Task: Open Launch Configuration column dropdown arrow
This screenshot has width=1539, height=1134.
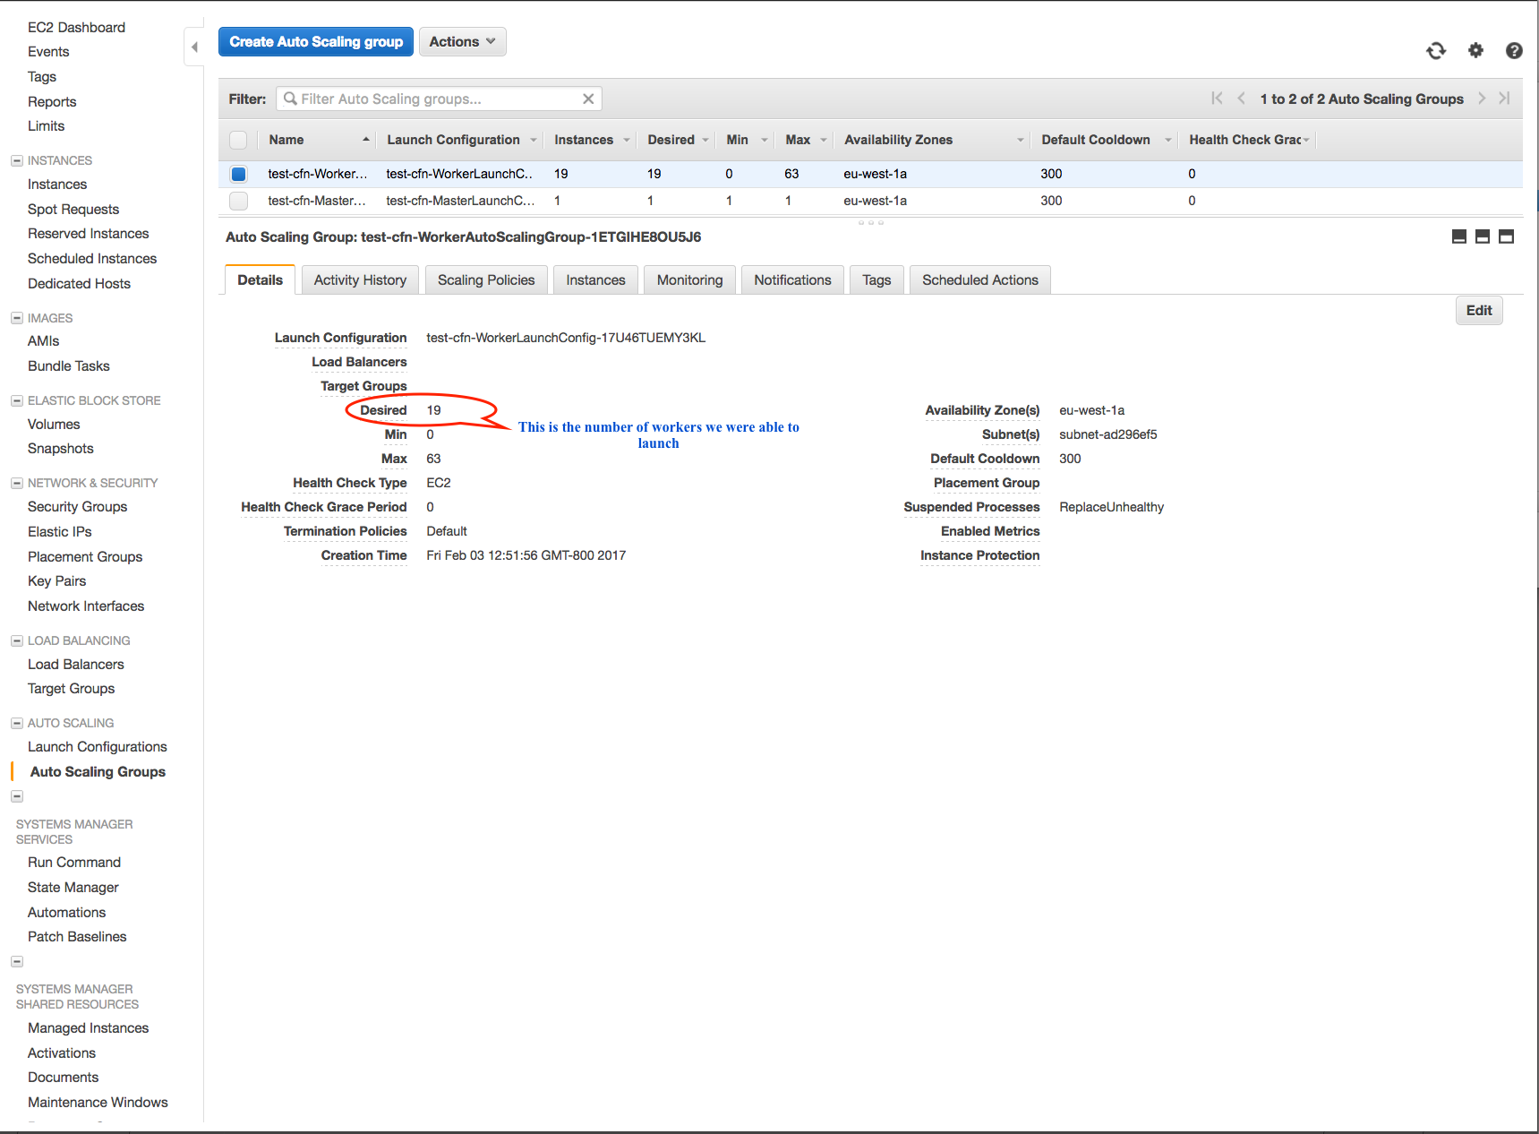Action: [534, 140]
